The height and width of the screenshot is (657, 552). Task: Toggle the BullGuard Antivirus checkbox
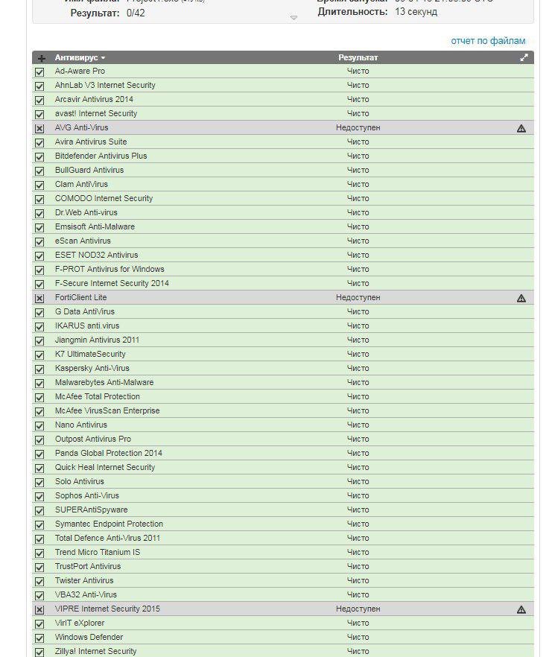tap(39, 171)
